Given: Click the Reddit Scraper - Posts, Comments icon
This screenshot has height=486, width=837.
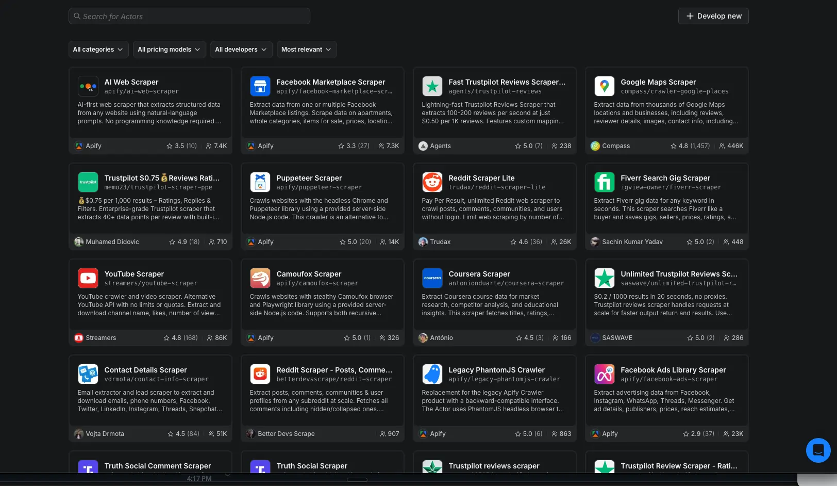Looking at the screenshot, I should 260,374.
